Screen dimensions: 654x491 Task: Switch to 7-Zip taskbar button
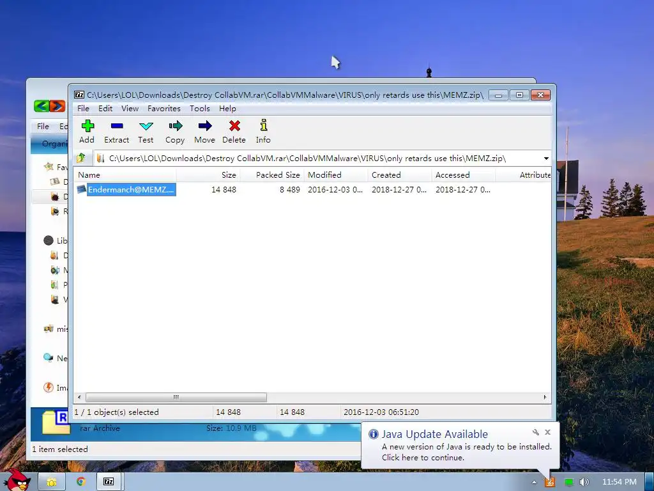click(109, 482)
